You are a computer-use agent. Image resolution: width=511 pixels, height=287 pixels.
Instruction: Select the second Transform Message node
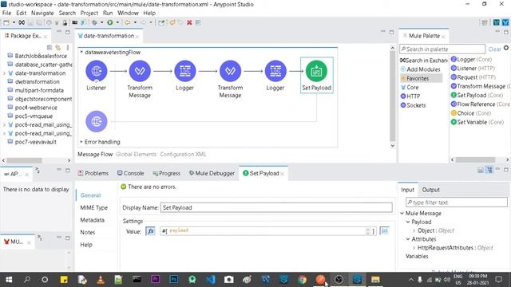[x=230, y=71]
